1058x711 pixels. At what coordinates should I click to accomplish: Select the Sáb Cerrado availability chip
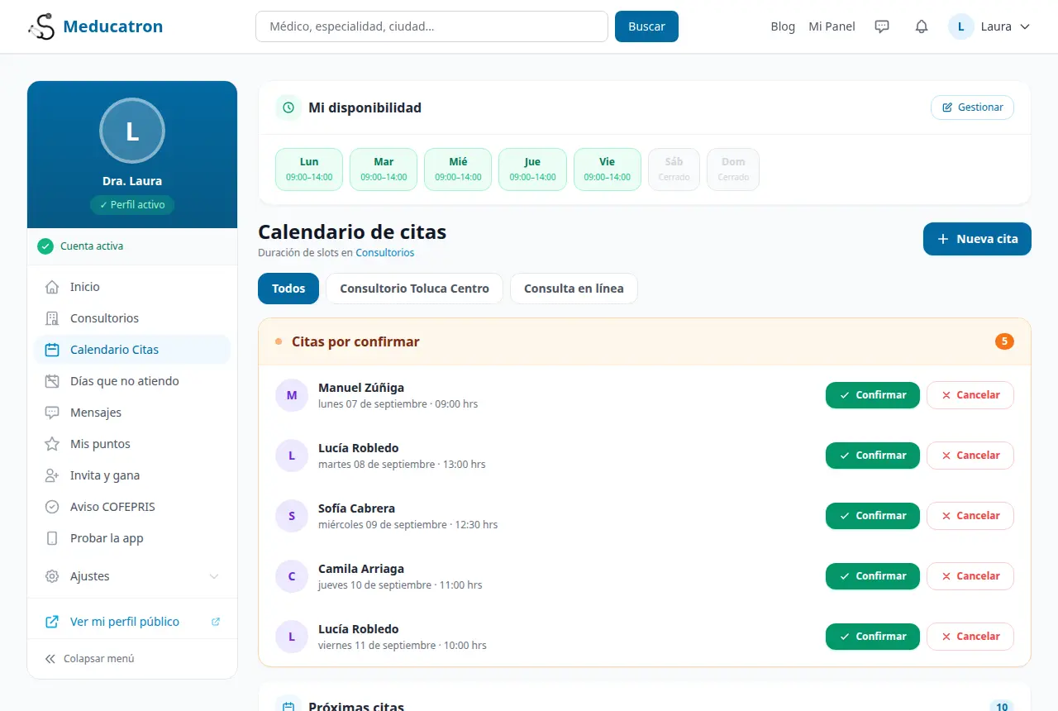[x=674, y=169]
